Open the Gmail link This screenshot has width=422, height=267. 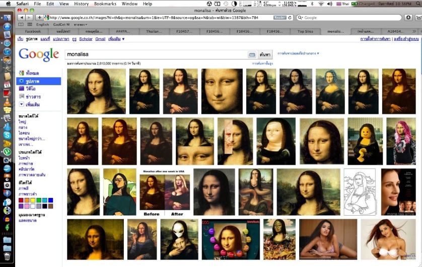pos(100,39)
